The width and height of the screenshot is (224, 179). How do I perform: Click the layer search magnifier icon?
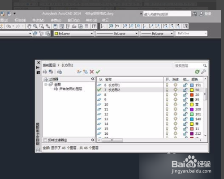point(205,65)
